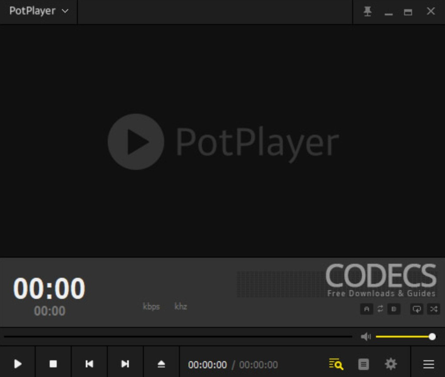Screen dimensions: 445x377
Task: Adjust the yellow volume slider
Action: click(x=405, y=337)
